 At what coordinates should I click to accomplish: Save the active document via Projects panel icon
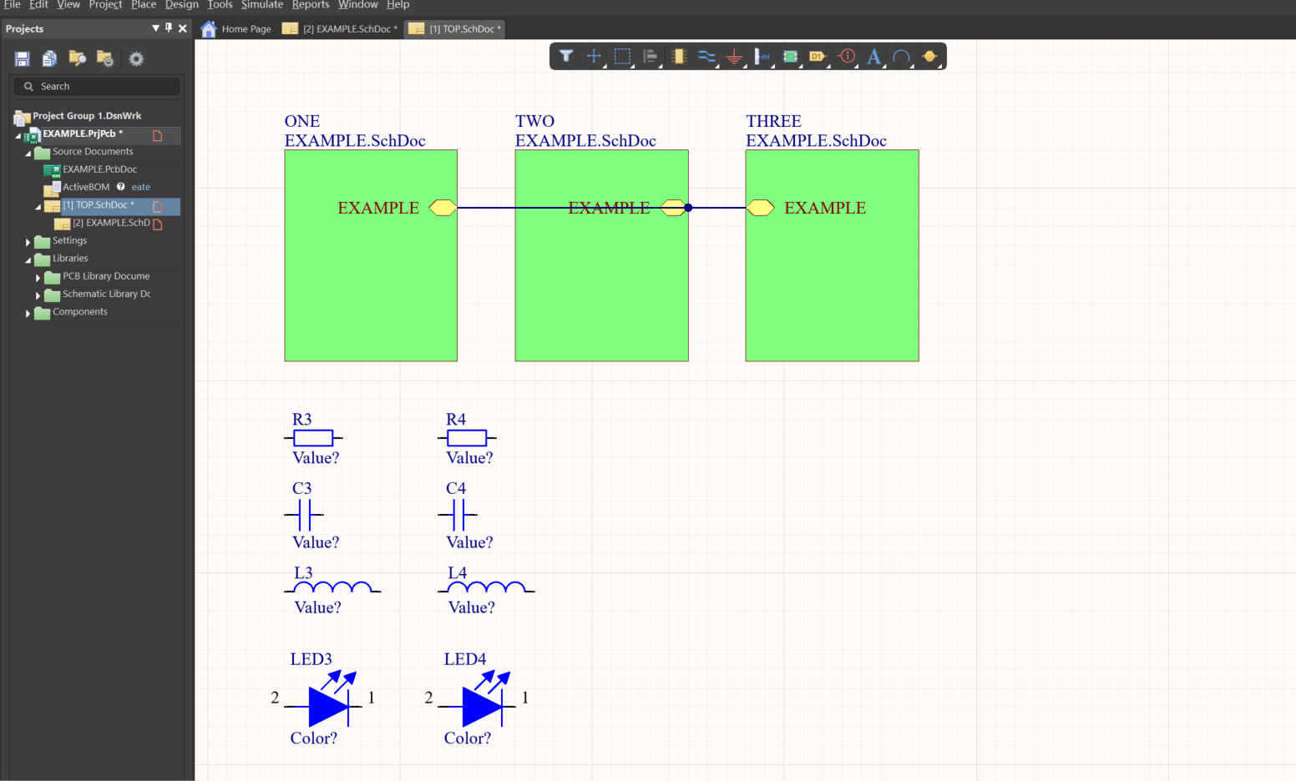pyautogui.click(x=22, y=58)
